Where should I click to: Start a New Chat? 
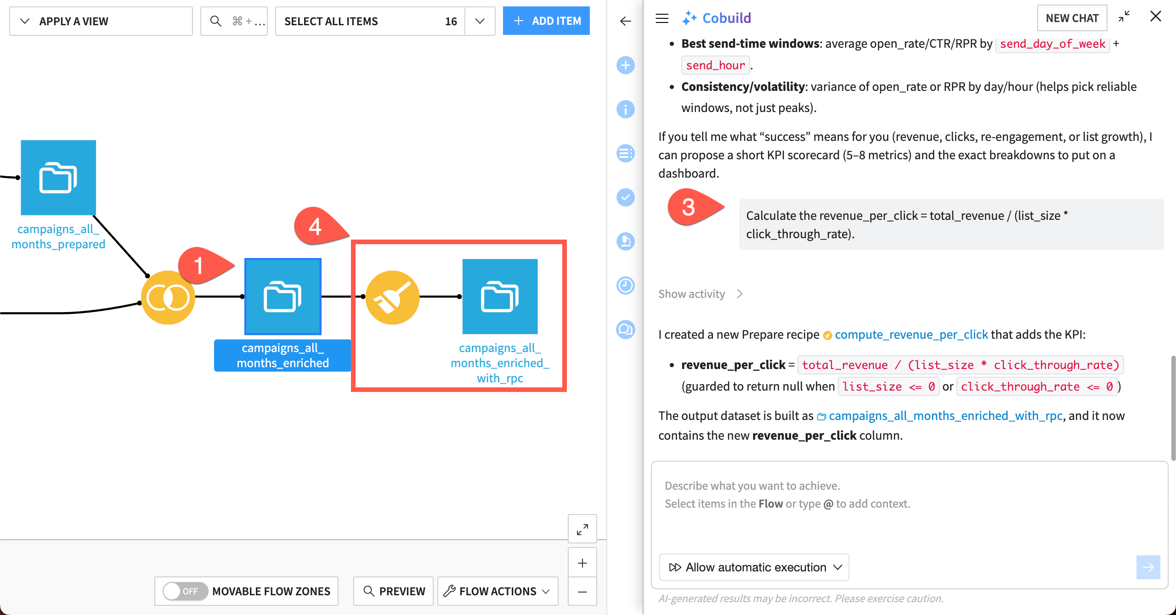[x=1072, y=18]
